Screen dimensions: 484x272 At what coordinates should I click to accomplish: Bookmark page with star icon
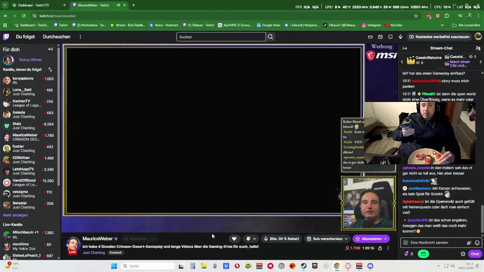click(416, 16)
